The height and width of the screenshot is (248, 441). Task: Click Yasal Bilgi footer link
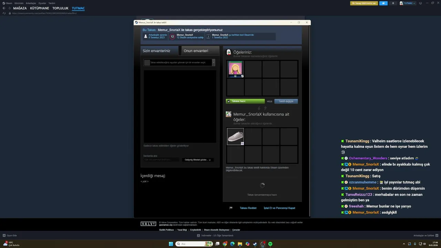pos(182,230)
